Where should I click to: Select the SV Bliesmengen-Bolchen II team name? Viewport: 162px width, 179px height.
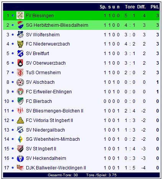tap(55, 111)
